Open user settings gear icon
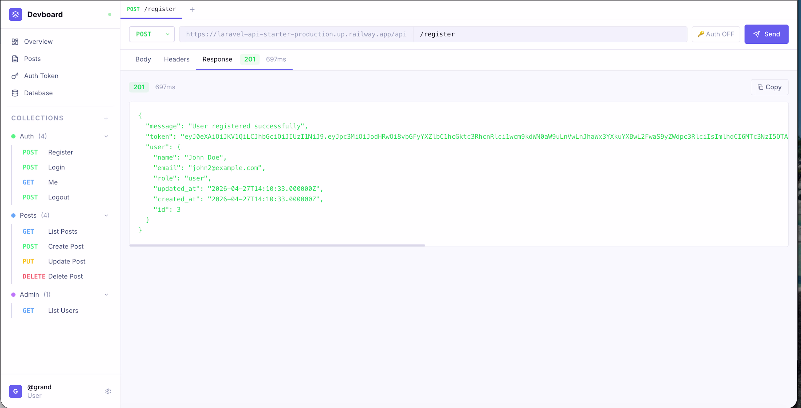This screenshot has width=801, height=408. 108,391
